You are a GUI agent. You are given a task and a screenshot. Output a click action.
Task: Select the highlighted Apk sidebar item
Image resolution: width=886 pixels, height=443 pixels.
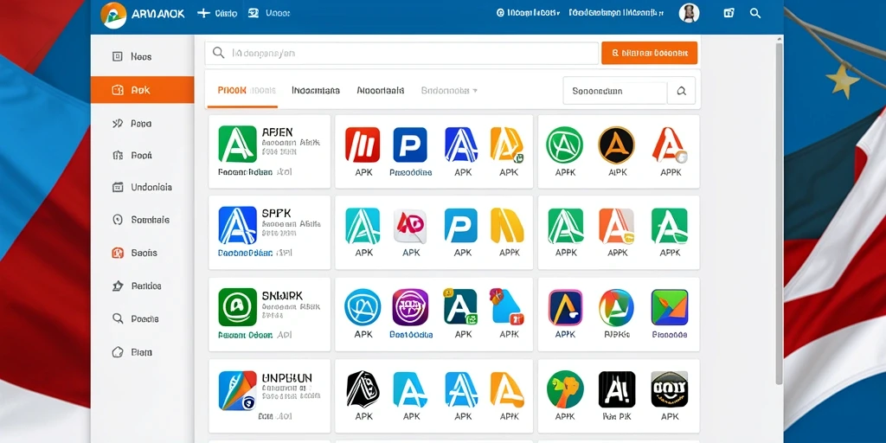pos(142,90)
